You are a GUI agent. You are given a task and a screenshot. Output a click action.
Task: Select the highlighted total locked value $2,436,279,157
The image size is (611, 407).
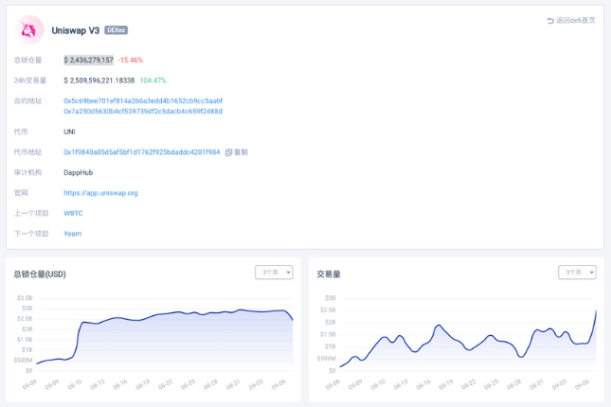(x=88, y=60)
